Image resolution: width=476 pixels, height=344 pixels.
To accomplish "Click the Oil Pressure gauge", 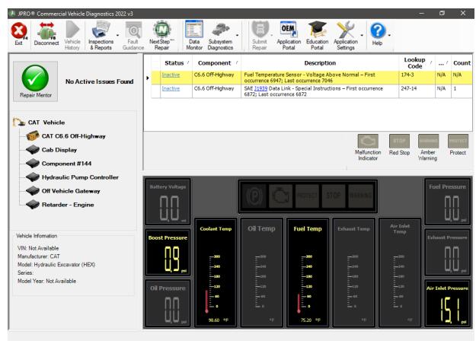I will pyautogui.click(x=168, y=304).
